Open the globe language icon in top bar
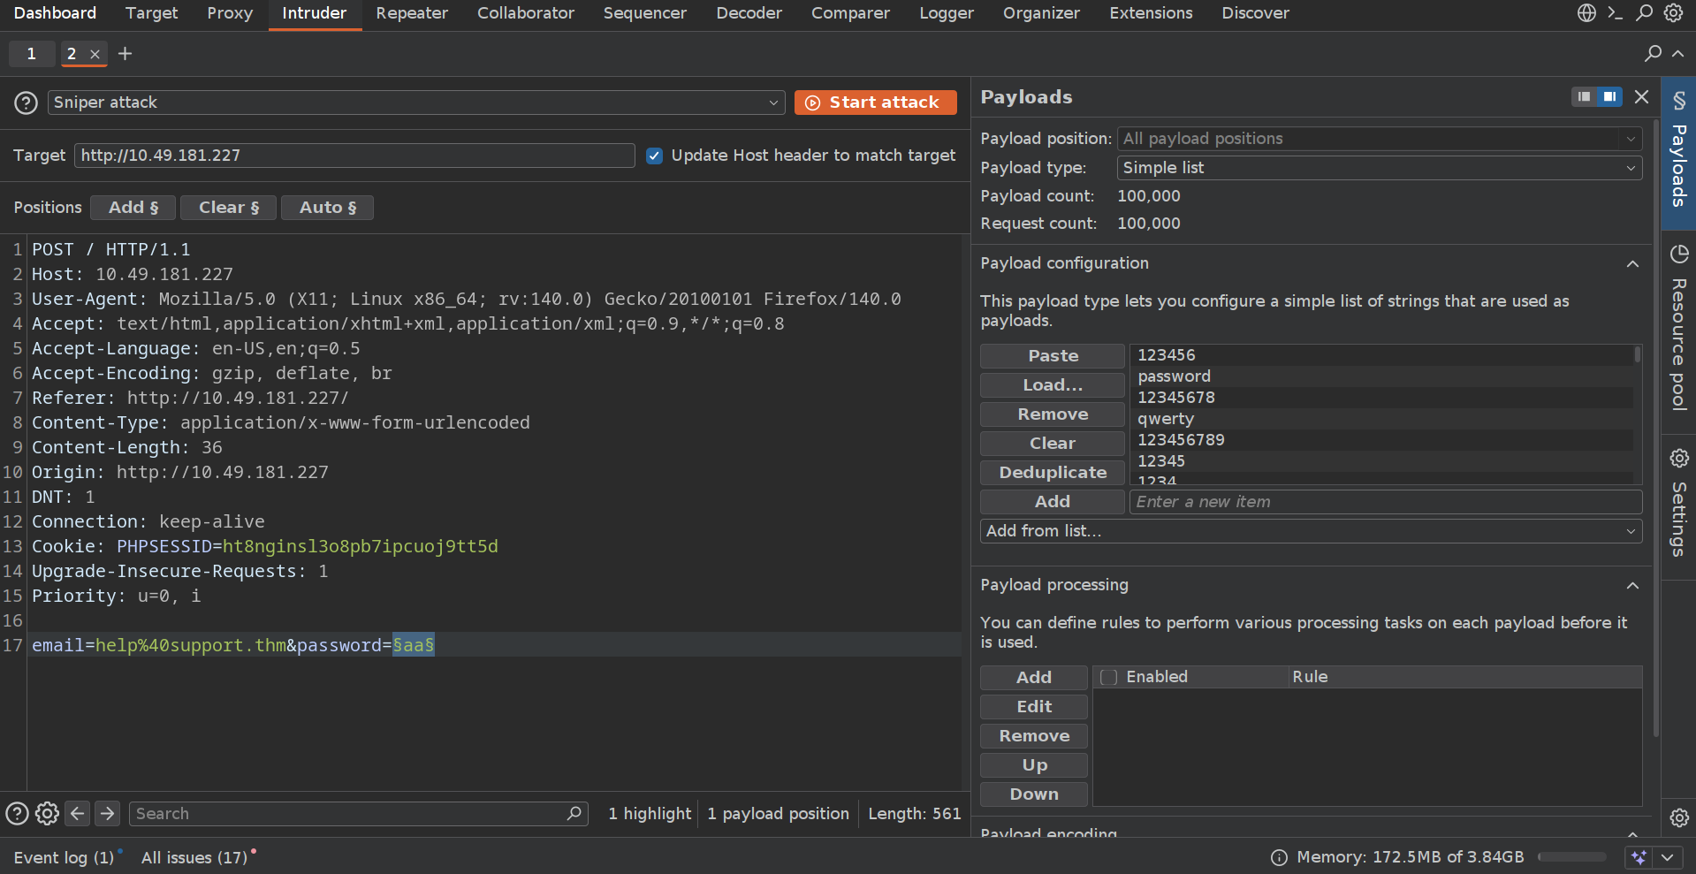The image size is (1696, 874). coord(1586,13)
